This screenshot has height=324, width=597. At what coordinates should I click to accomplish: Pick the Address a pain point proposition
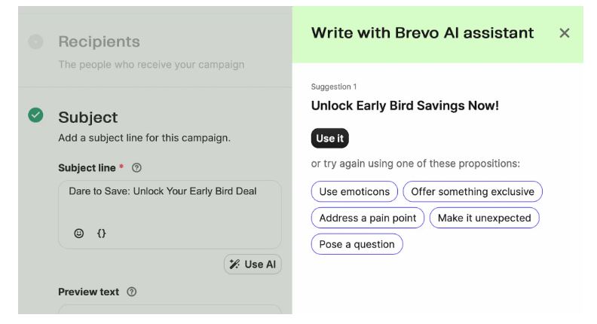368,218
